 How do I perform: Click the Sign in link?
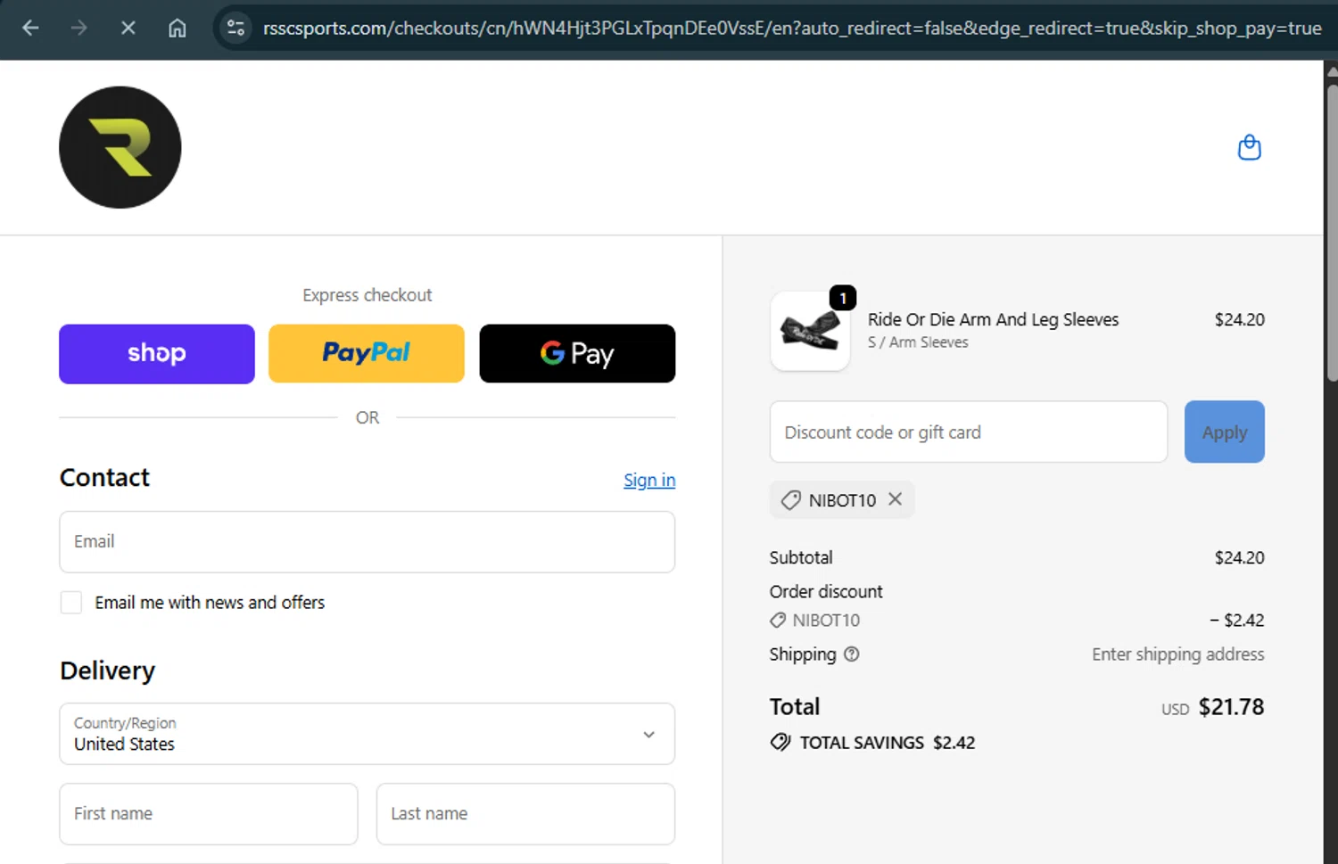pyautogui.click(x=649, y=480)
